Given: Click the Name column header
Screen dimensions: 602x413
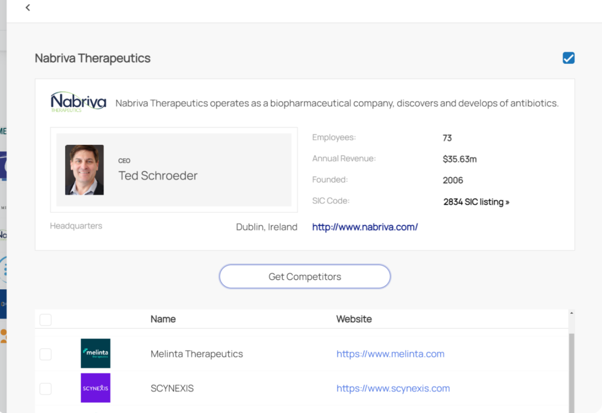Looking at the screenshot, I should click(x=163, y=319).
